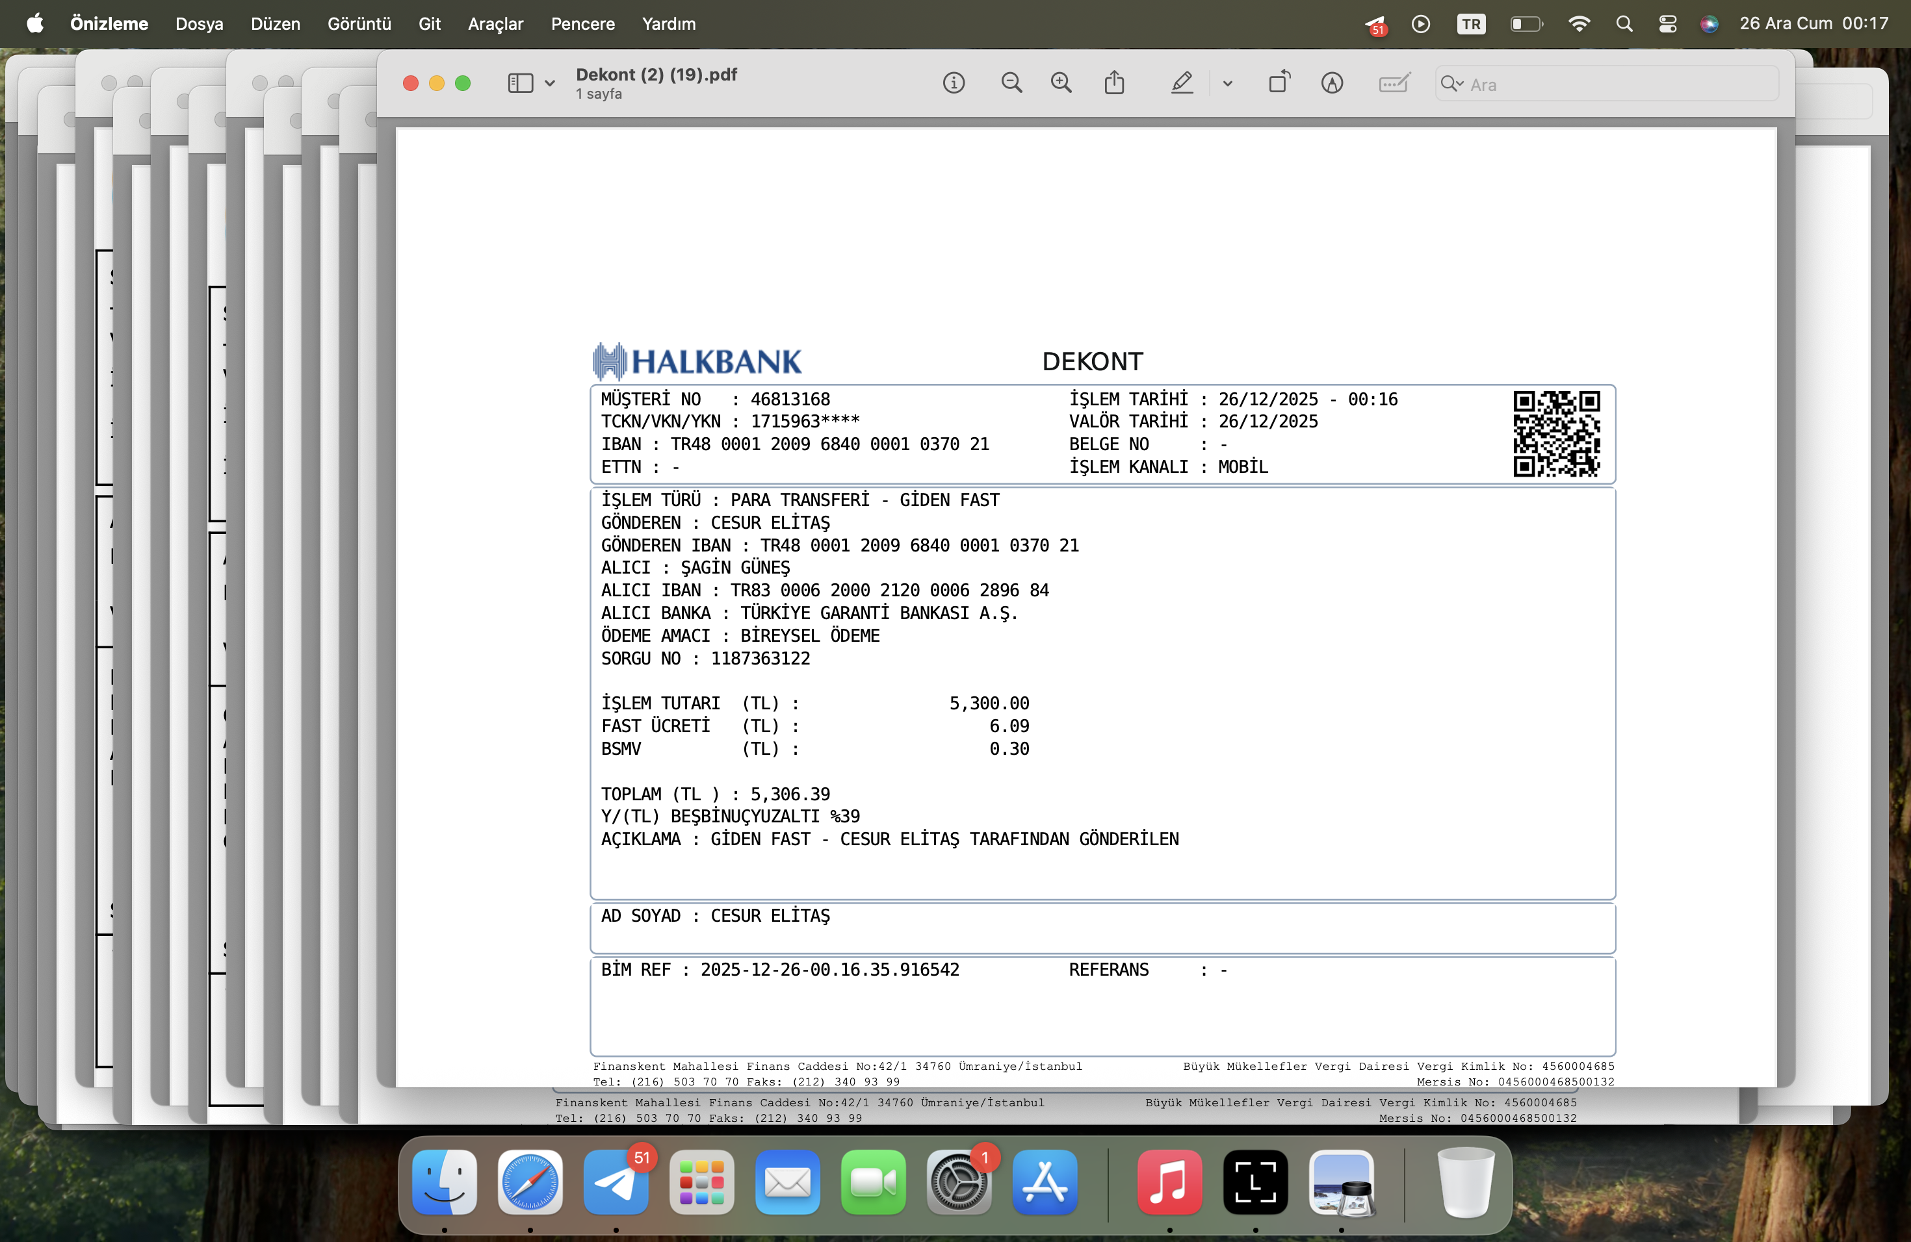1911x1242 pixels.
Task: Click the AD SOYAD CESUR ELİTAŞ line
Action: tap(716, 917)
